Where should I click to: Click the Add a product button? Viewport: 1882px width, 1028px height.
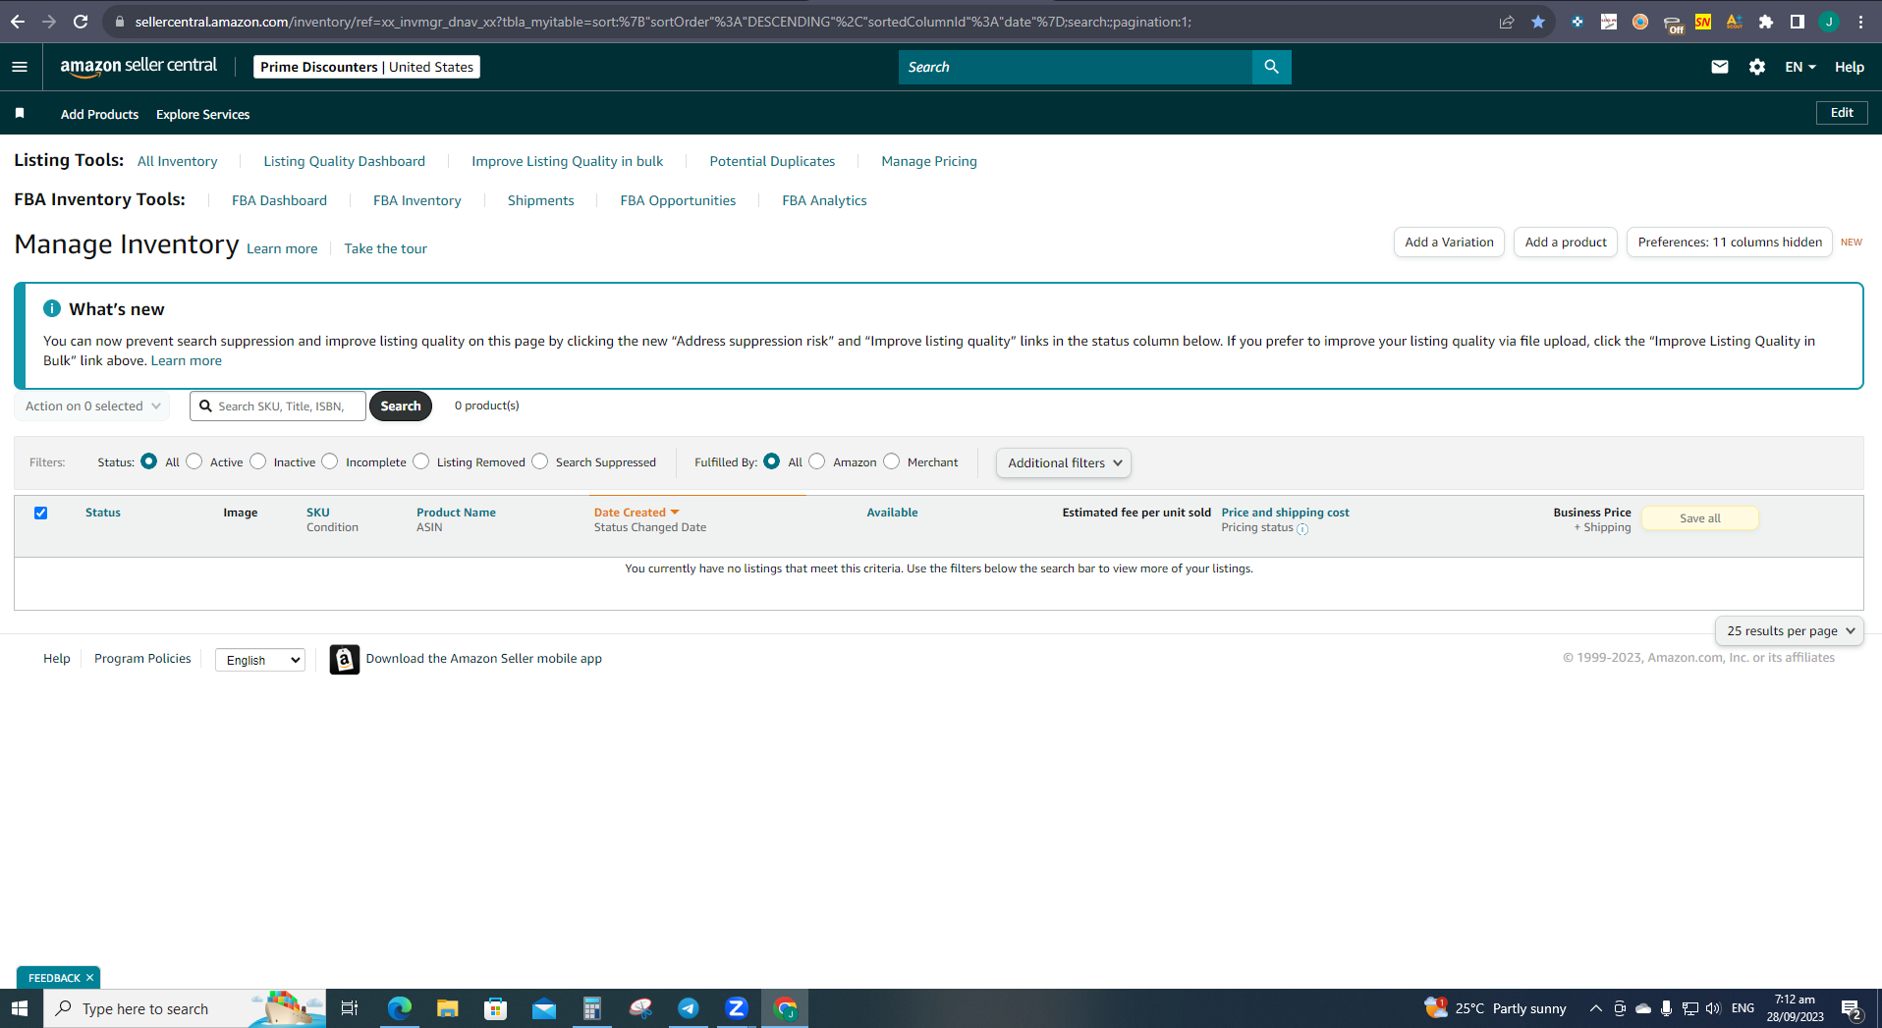1566,243
